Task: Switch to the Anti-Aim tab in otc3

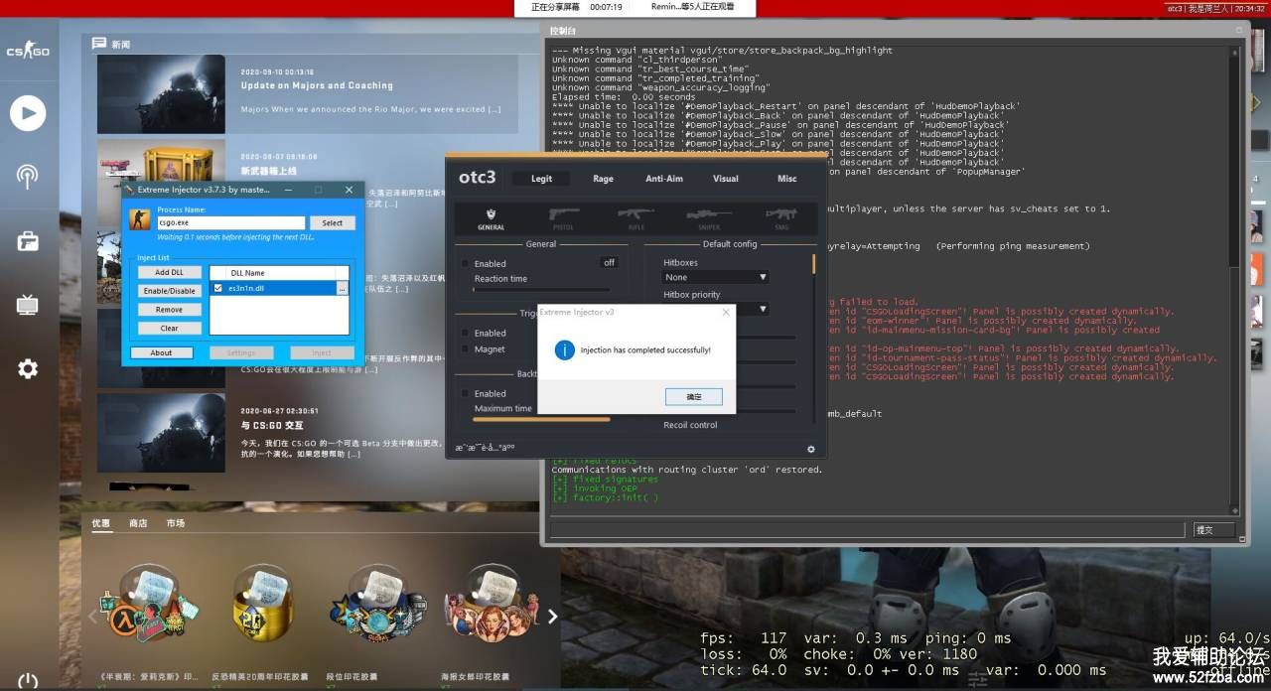Action: pyautogui.click(x=664, y=179)
